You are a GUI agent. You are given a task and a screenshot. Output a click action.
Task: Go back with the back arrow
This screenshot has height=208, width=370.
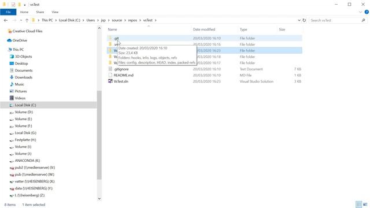coord(6,21)
